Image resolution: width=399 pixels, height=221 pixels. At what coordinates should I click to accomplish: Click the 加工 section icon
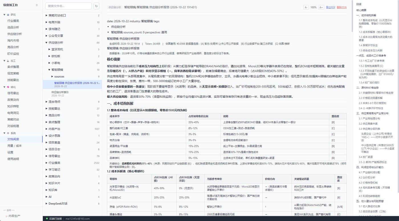coord(8,61)
